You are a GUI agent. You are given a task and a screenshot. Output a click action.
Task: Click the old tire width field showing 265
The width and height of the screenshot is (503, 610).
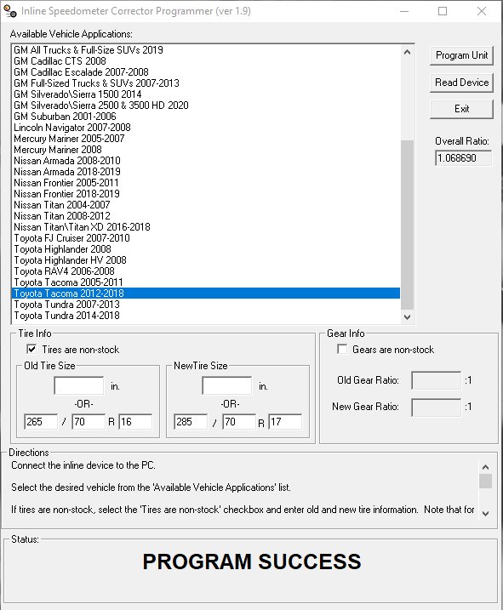pos(41,422)
